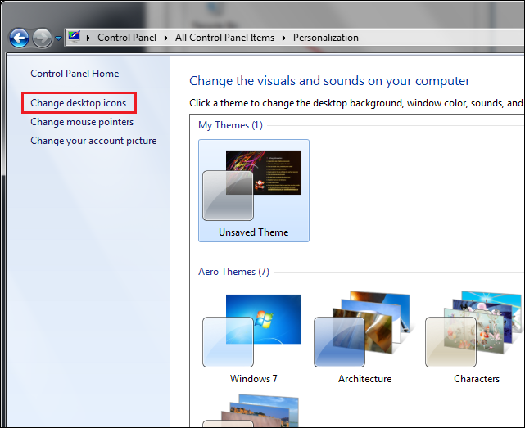Image resolution: width=525 pixels, height=428 pixels.
Task: Expand the arrow after All Control Panel Items
Action: [285, 38]
